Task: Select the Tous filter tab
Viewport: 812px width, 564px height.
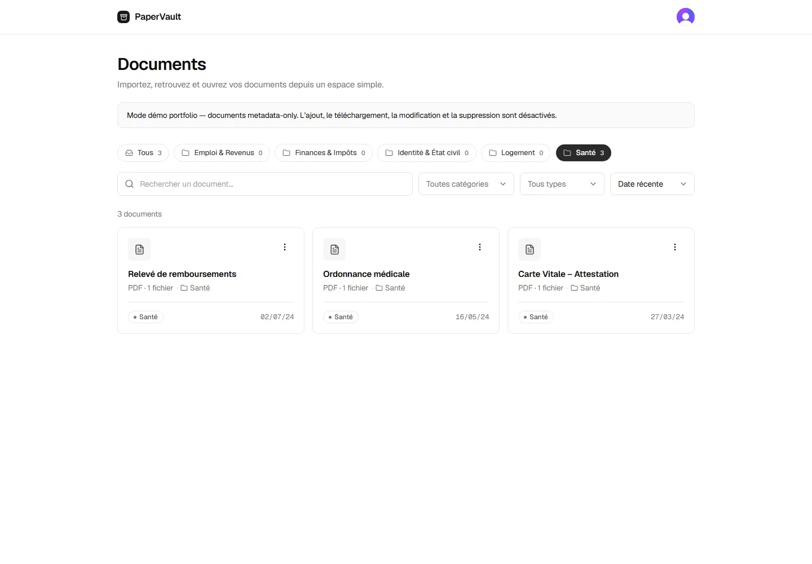Action: [143, 153]
